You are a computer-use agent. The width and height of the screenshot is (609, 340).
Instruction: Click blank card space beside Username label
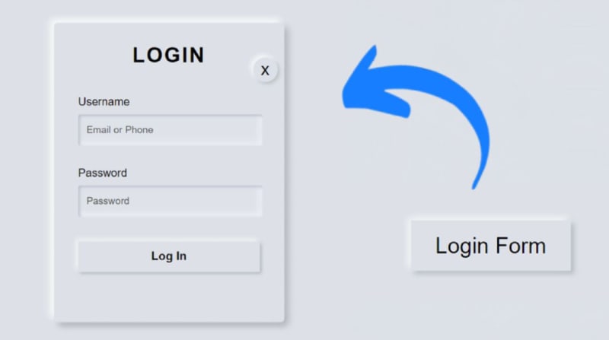pos(194,102)
